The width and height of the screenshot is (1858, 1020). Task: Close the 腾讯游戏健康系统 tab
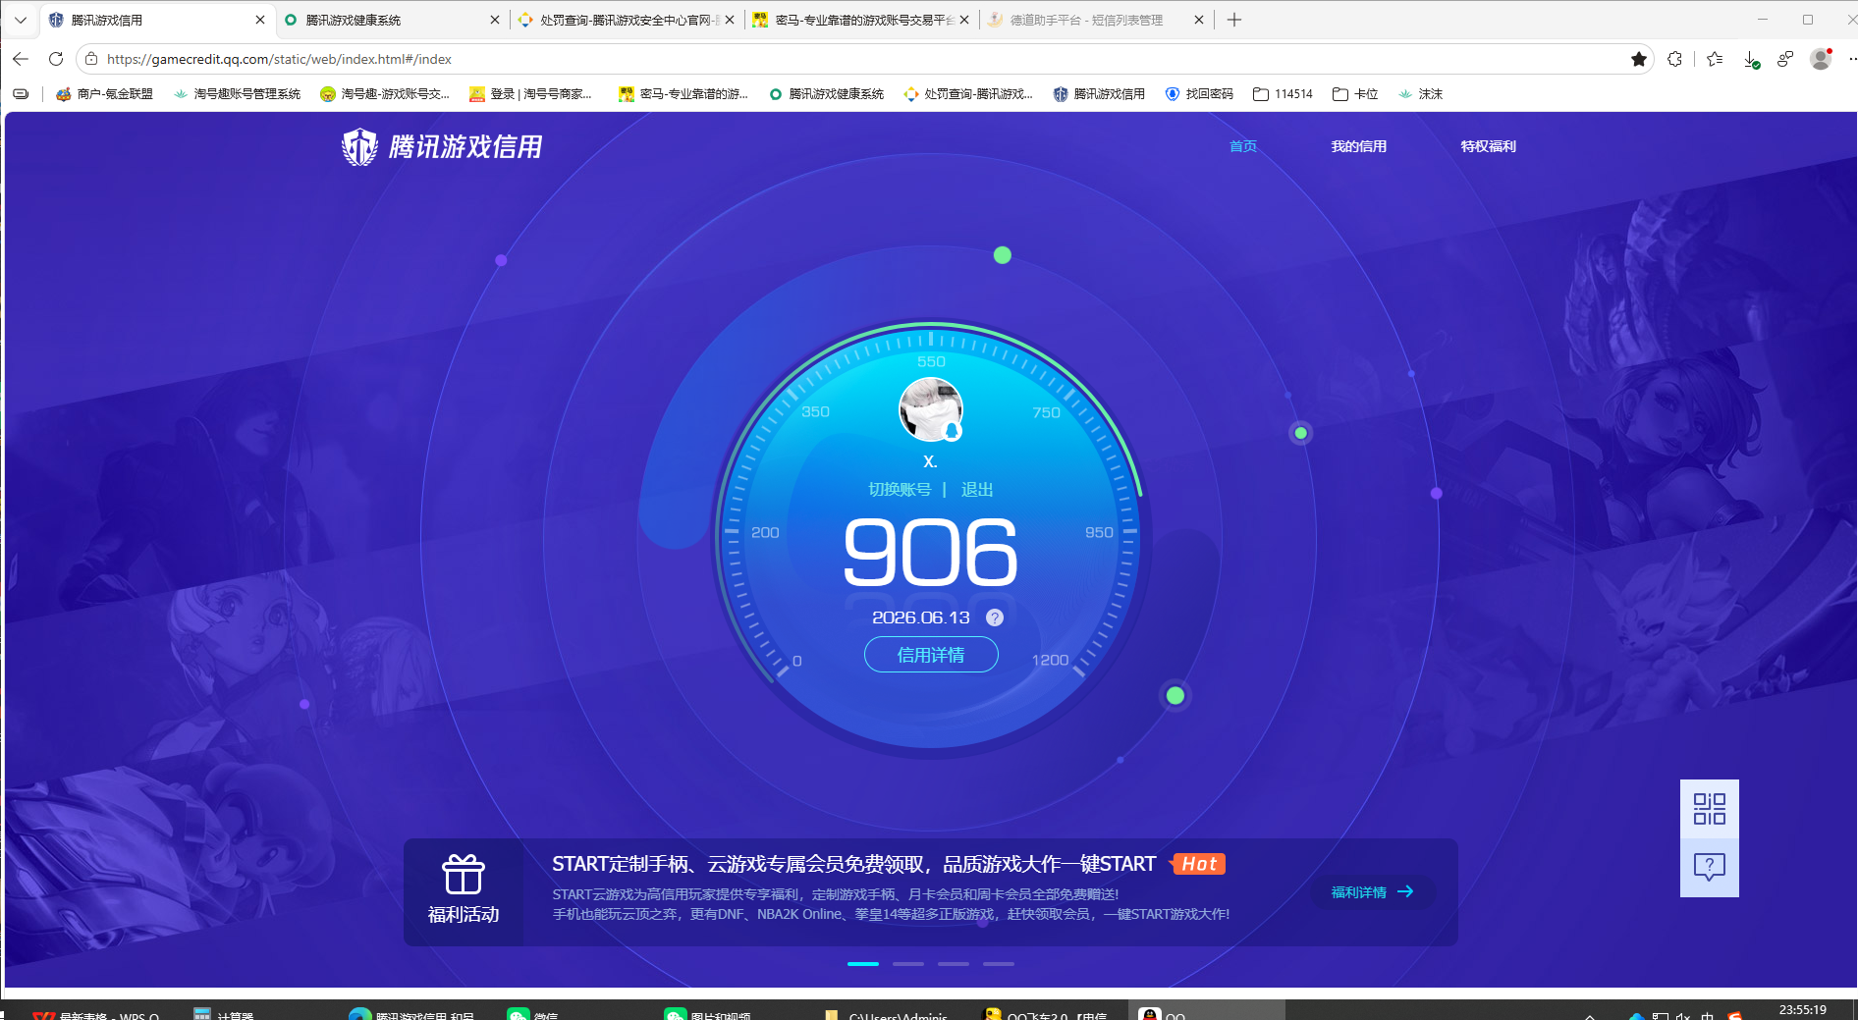494,20
